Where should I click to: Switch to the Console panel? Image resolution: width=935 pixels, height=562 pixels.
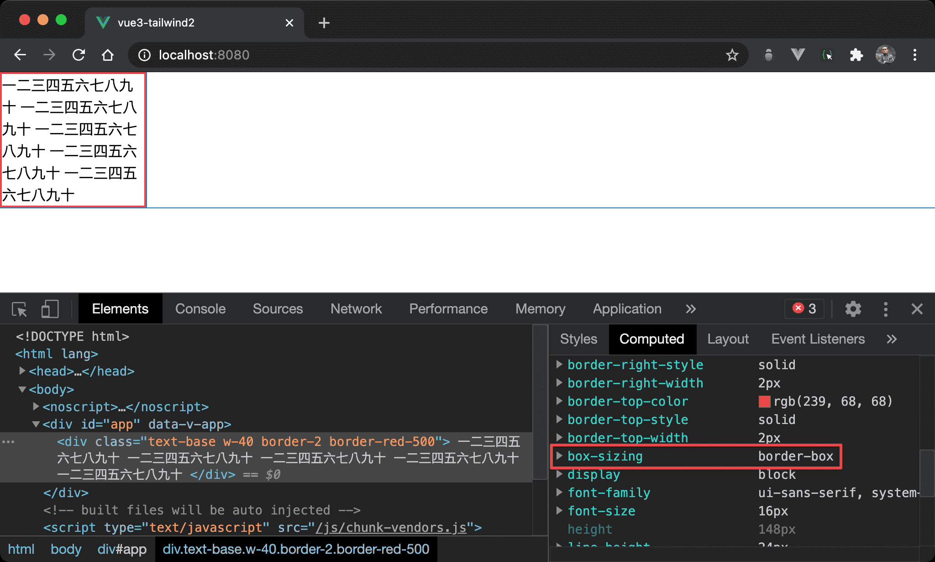200,309
